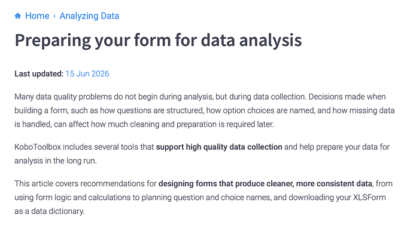This screenshot has height=225, width=413.
Task: Click bold text designing forms that produce cleaner
Action: click(x=226, y=183)
